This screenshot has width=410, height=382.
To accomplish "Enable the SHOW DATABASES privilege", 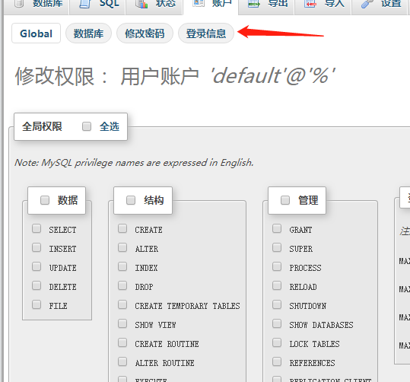I will [277, 323].
